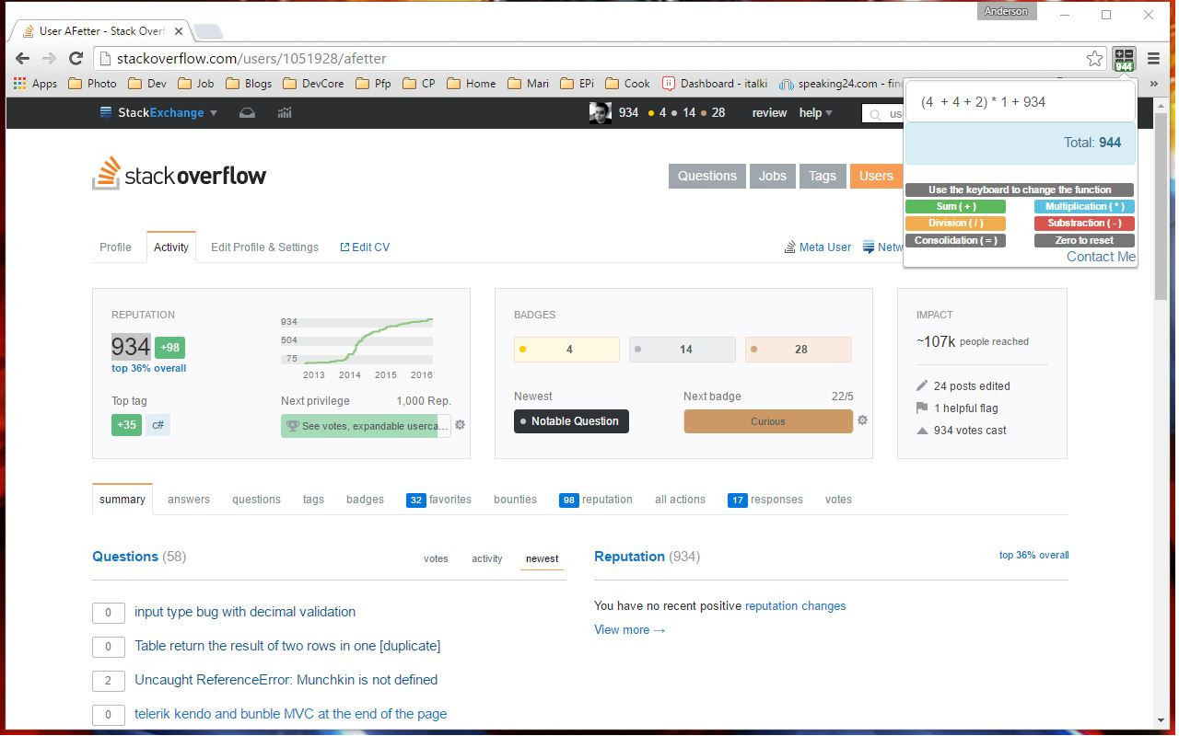The height and width of the screenshot is (736, 1179).
Task: Open the responses tab
Action: (765, 500)
